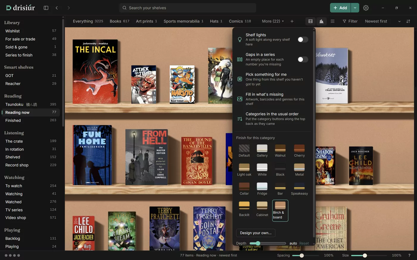The width and height of the screenshot is (417, 260).
Task: Click the Add button
Action: tap(340, 8)
